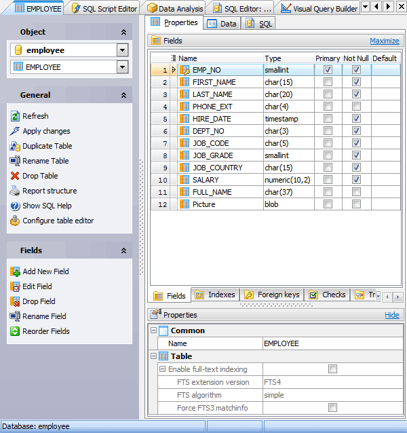Viewport: 407px width, 433px height.
Task: Click the Refresh icon in General panel
Action: click(15, 116)
